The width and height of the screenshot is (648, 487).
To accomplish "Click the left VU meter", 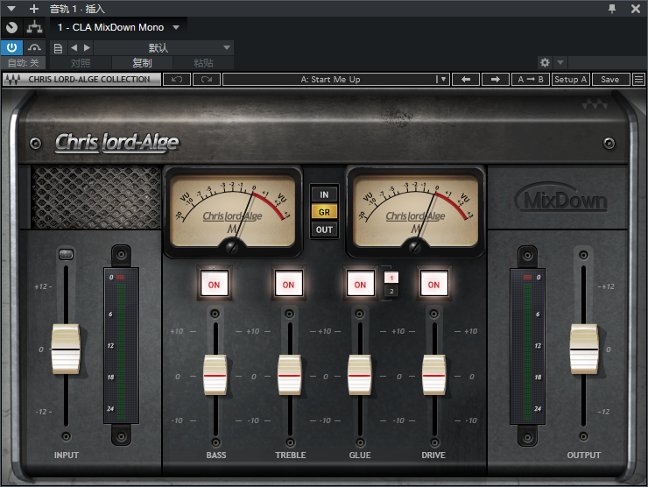I will (232, 211).
